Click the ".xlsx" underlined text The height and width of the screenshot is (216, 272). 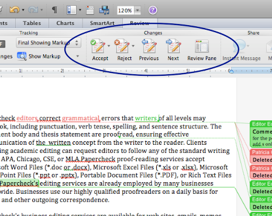(x=187, y=168)
